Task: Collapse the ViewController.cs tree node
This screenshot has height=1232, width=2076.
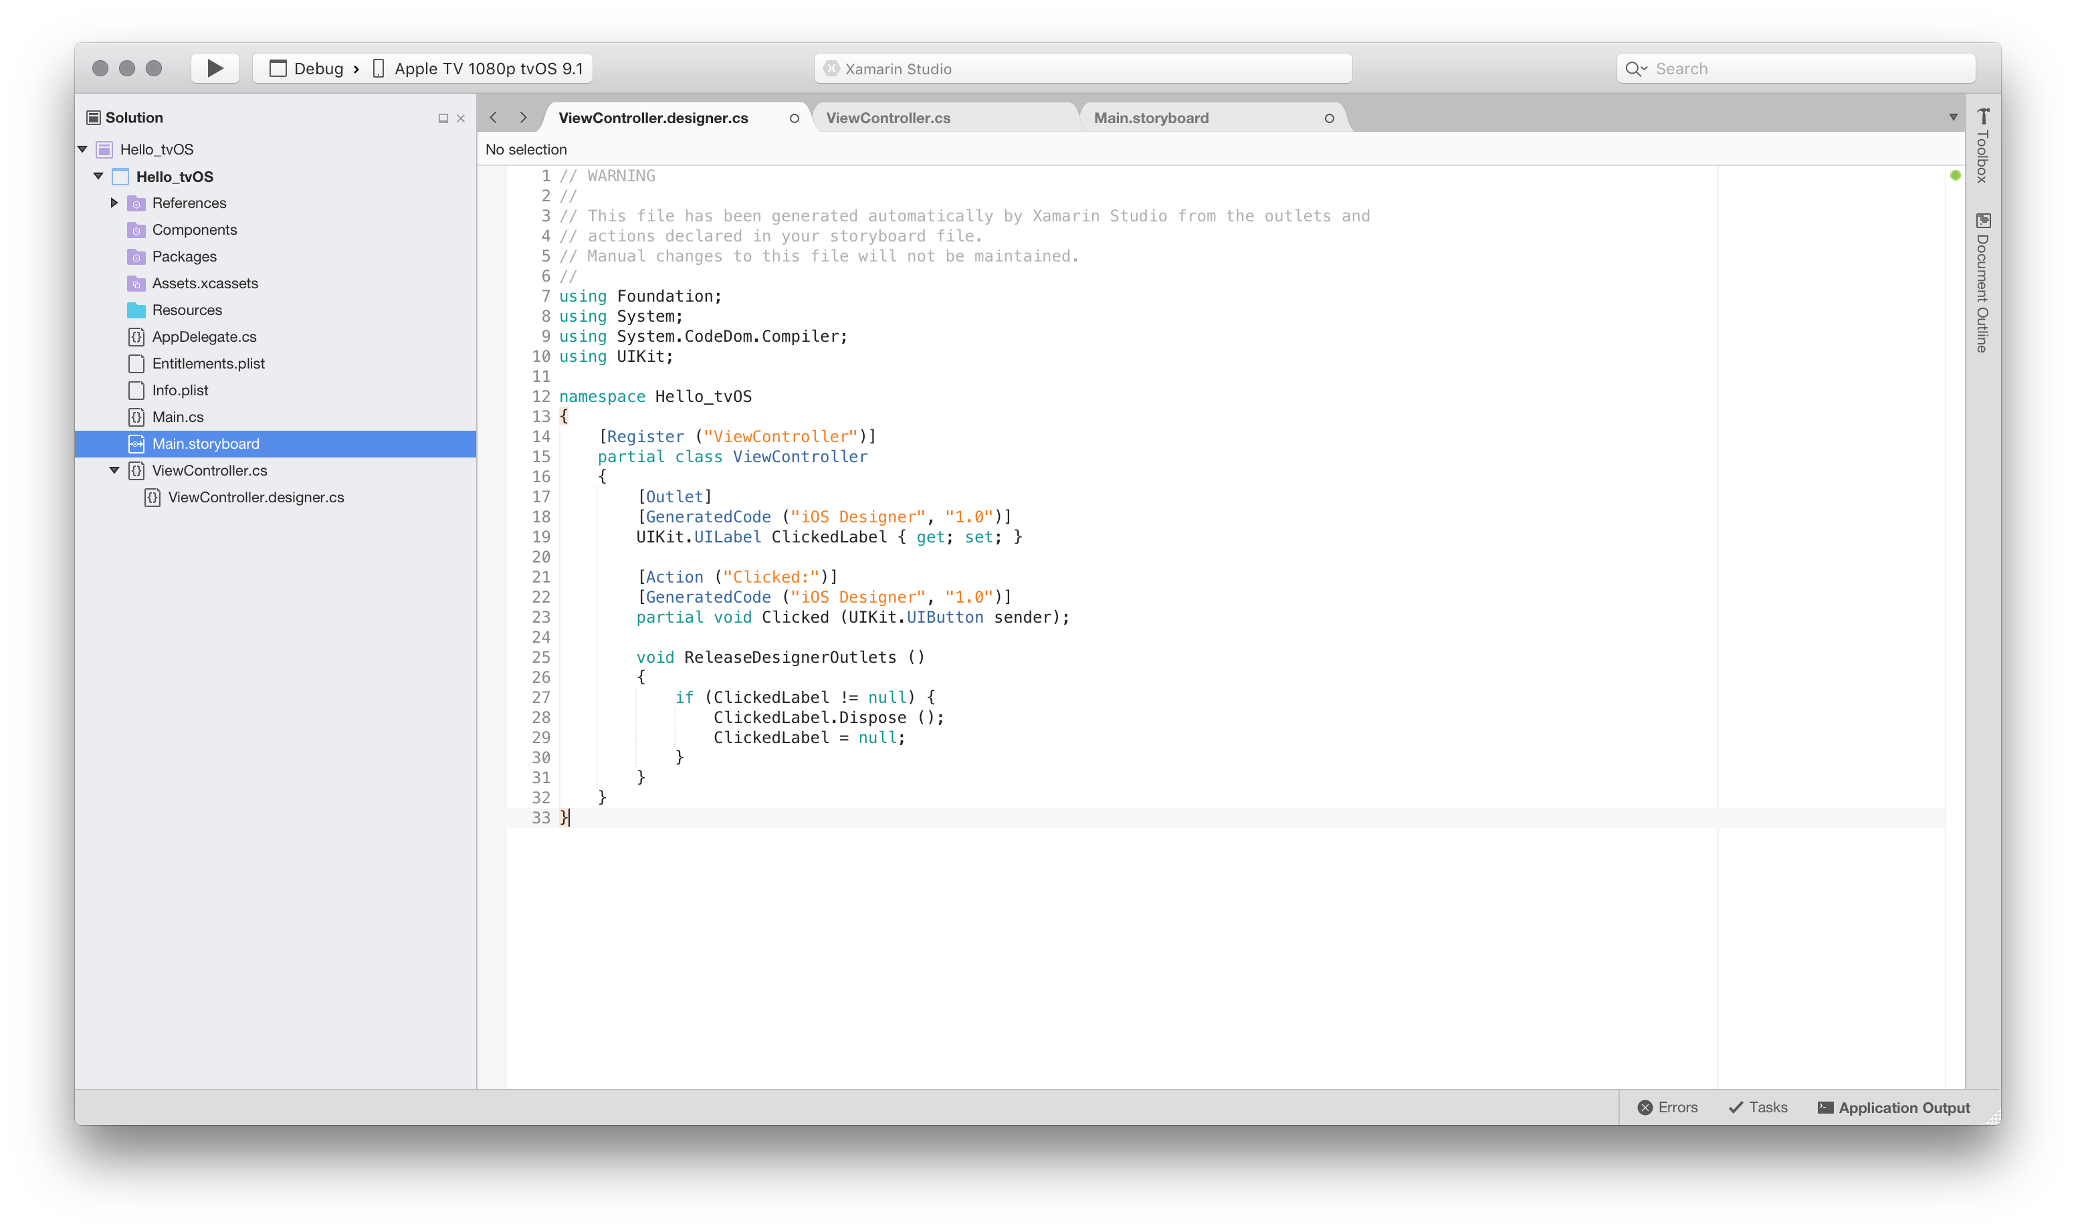Action: pyautogui.click(x=114, y=471)
